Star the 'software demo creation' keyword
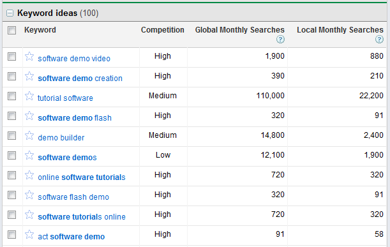 coord(29,76)
